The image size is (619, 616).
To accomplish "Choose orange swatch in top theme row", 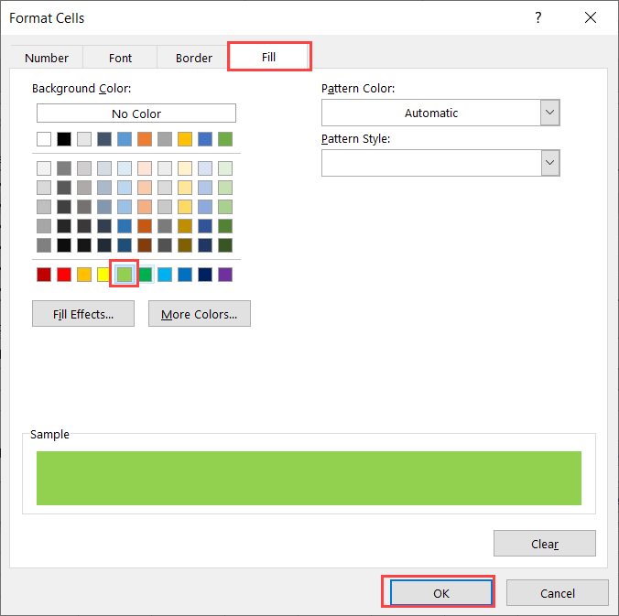I will (145, 139).
